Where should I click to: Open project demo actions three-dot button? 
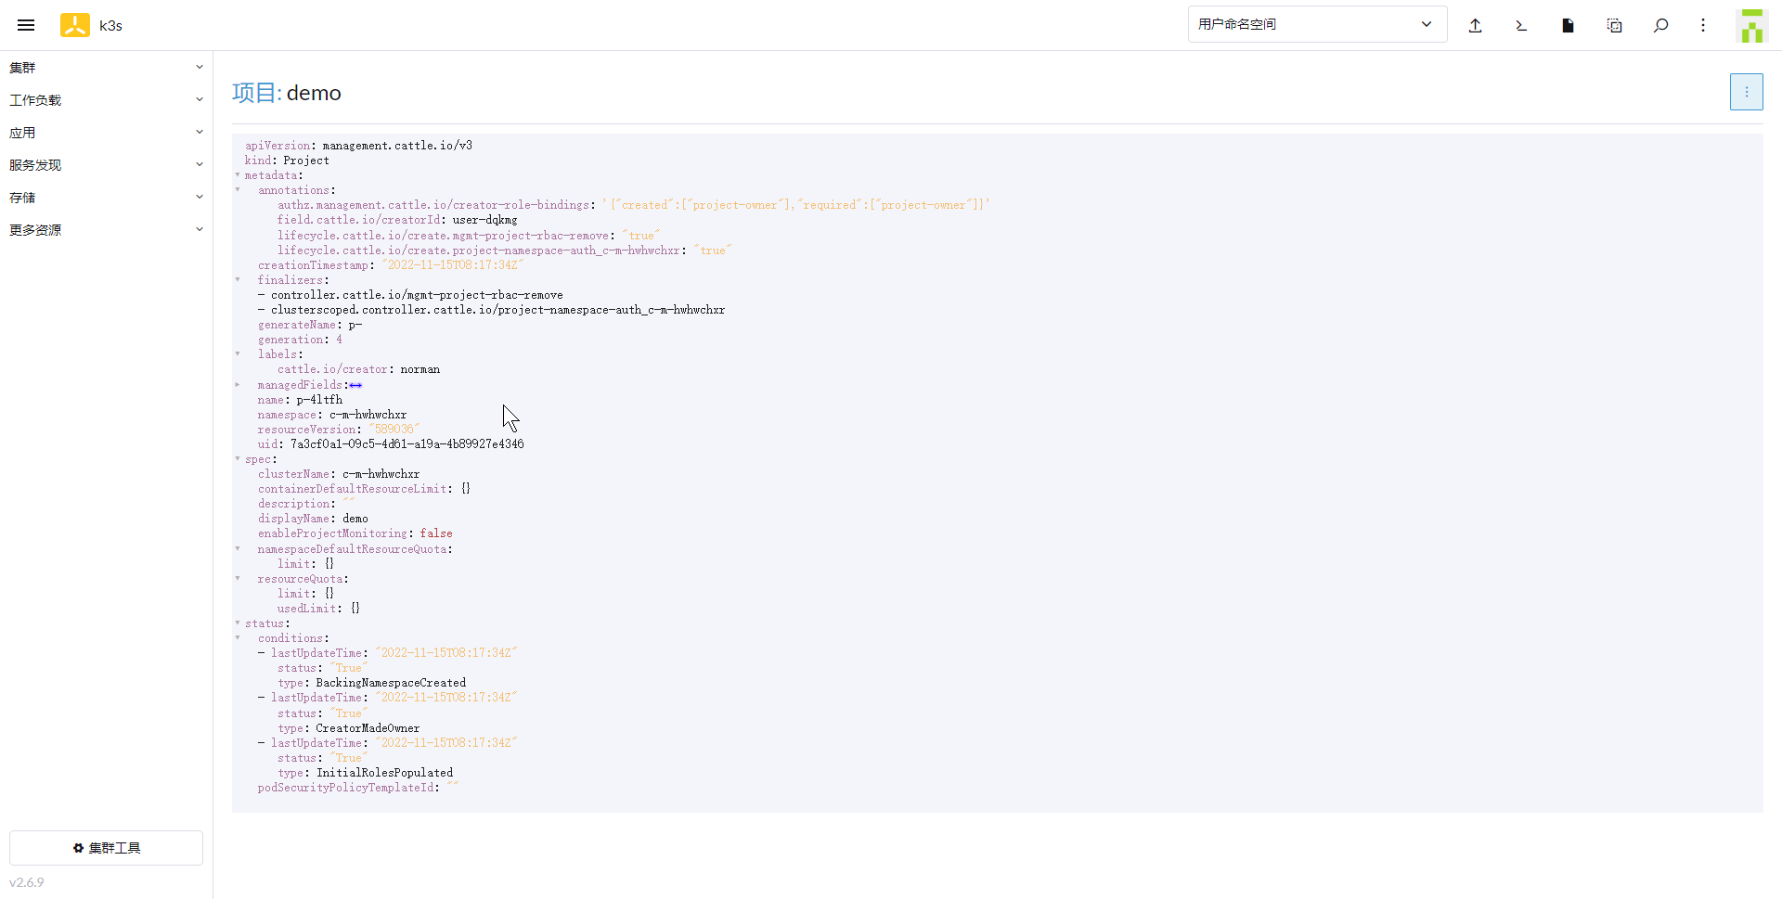(x=1746, y=92)
